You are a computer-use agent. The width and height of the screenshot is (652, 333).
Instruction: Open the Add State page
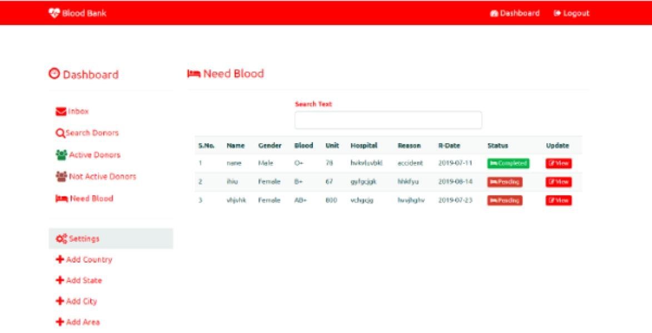point(83,280)
